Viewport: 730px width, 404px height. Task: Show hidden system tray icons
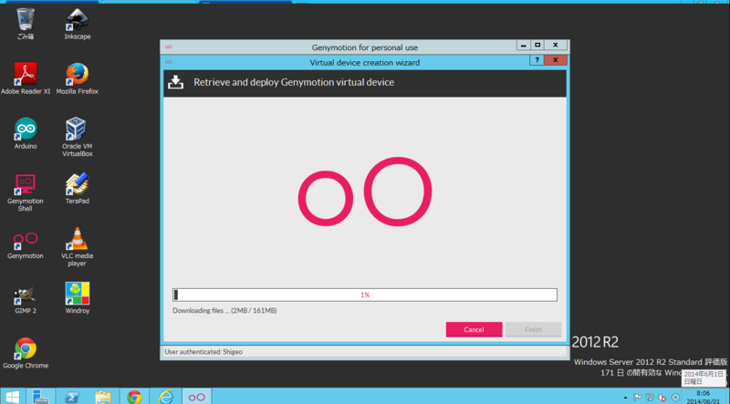(x=625, y=398)
